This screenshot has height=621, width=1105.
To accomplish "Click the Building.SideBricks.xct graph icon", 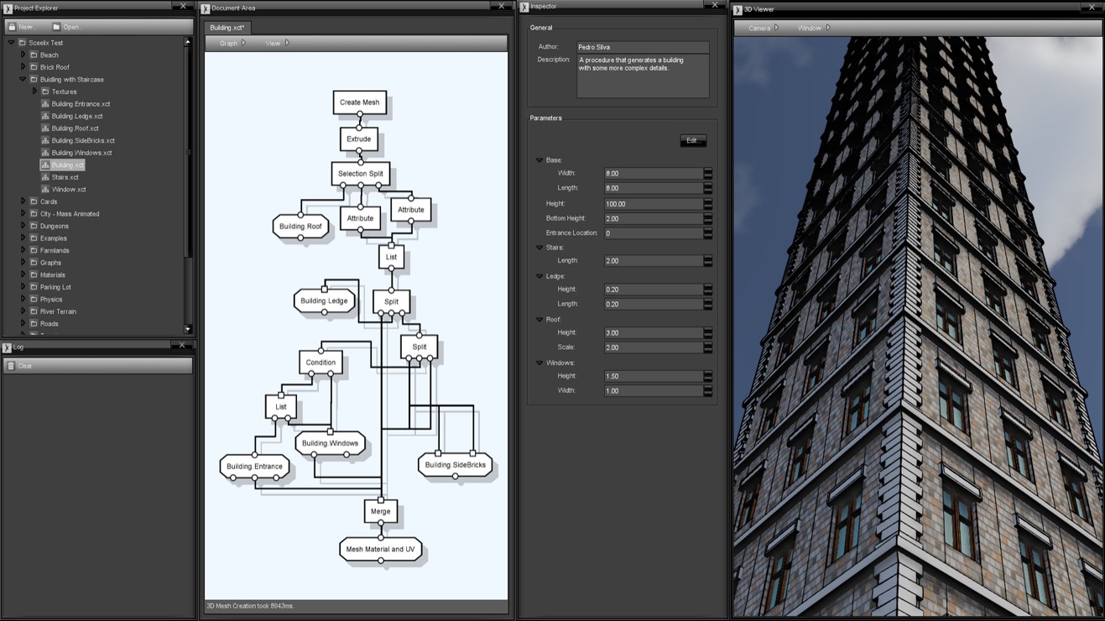I will click(x=45, y=140).
